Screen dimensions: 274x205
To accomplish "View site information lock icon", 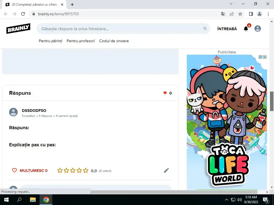I will (34, 14).
